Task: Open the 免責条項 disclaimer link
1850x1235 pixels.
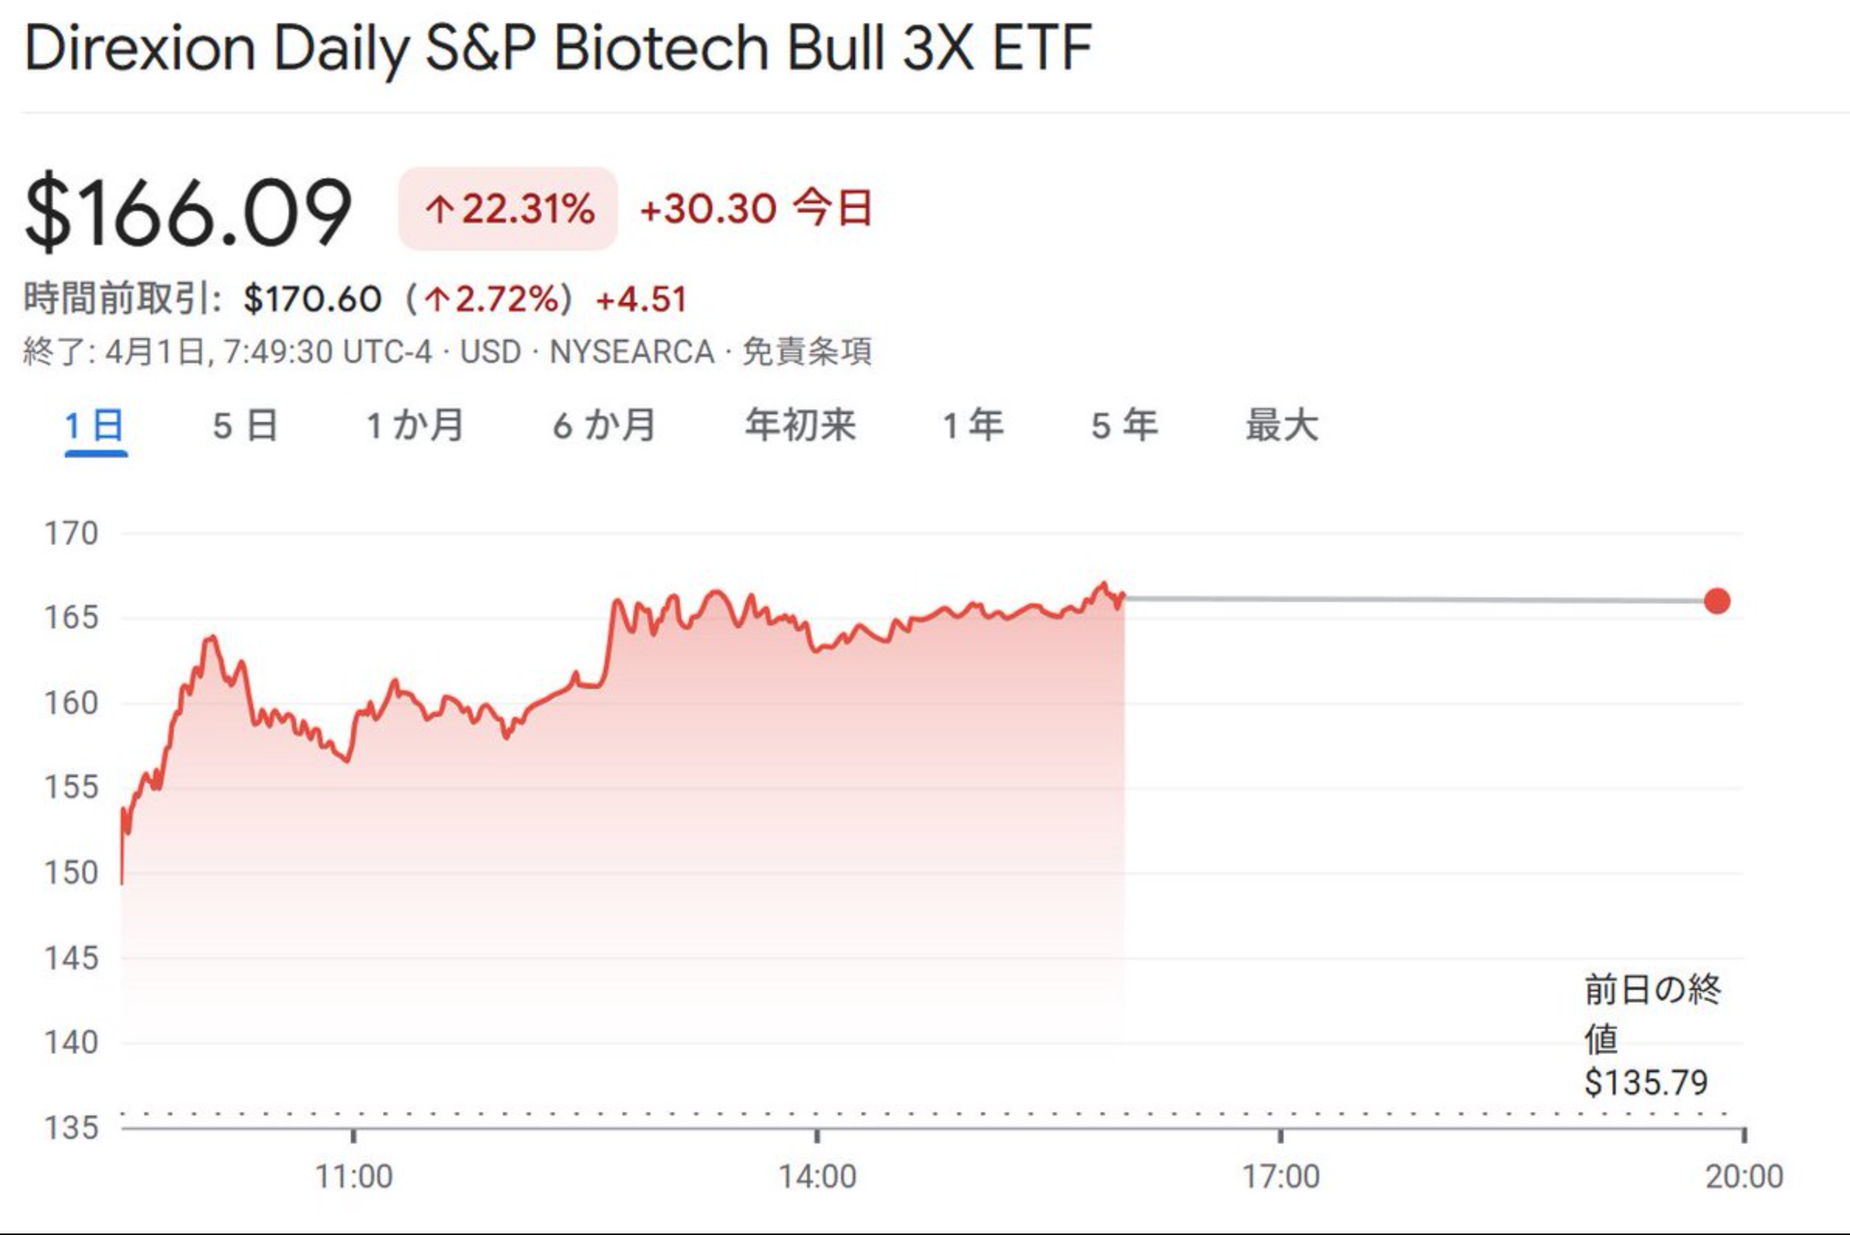Action: pos(807,352)
